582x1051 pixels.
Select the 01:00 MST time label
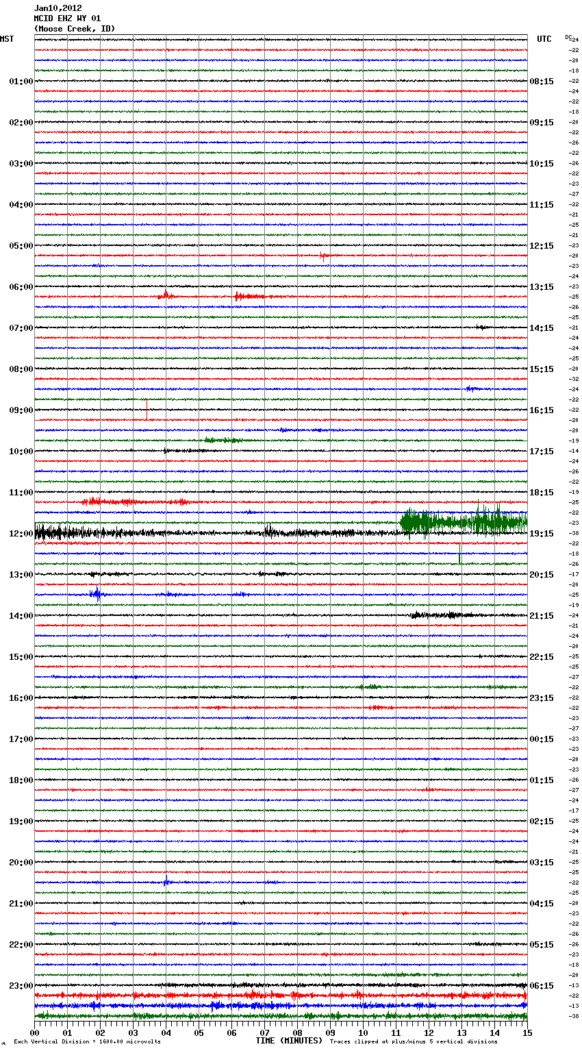(21, 82)
